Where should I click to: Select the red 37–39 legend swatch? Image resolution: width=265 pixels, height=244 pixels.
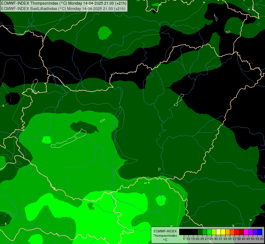237,232
